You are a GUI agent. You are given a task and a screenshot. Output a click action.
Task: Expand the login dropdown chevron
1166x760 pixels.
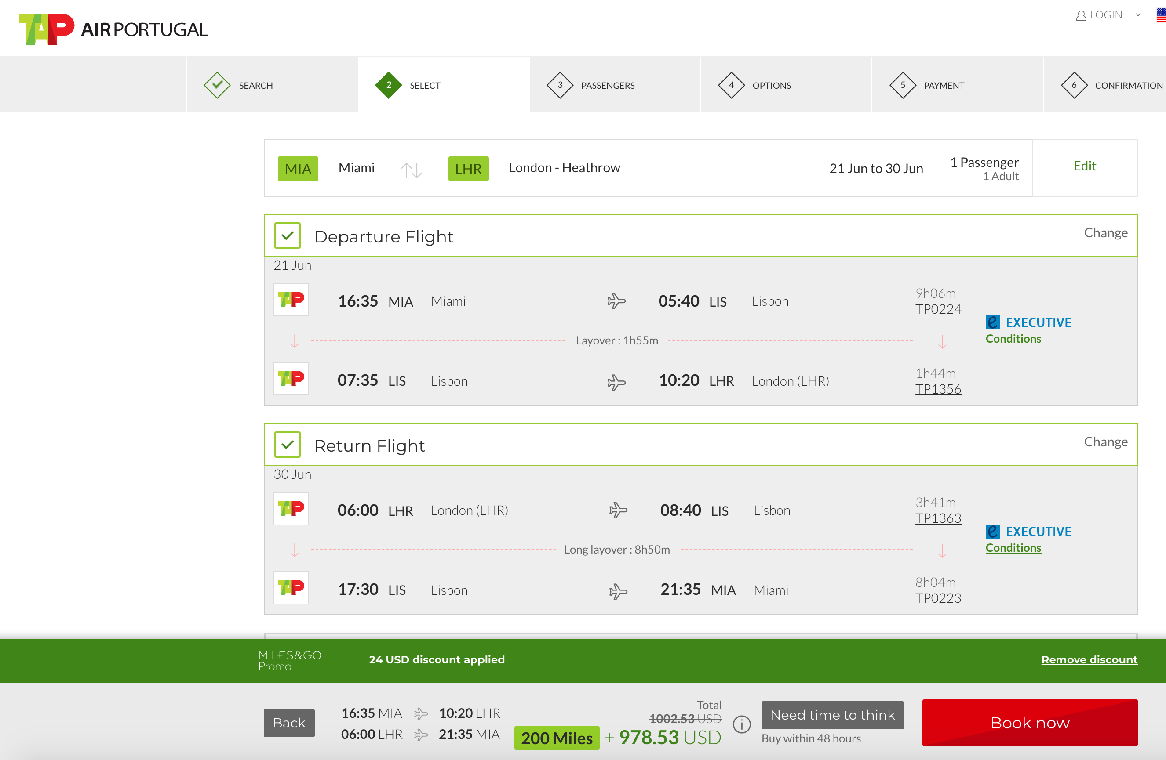click(1138, 15)
